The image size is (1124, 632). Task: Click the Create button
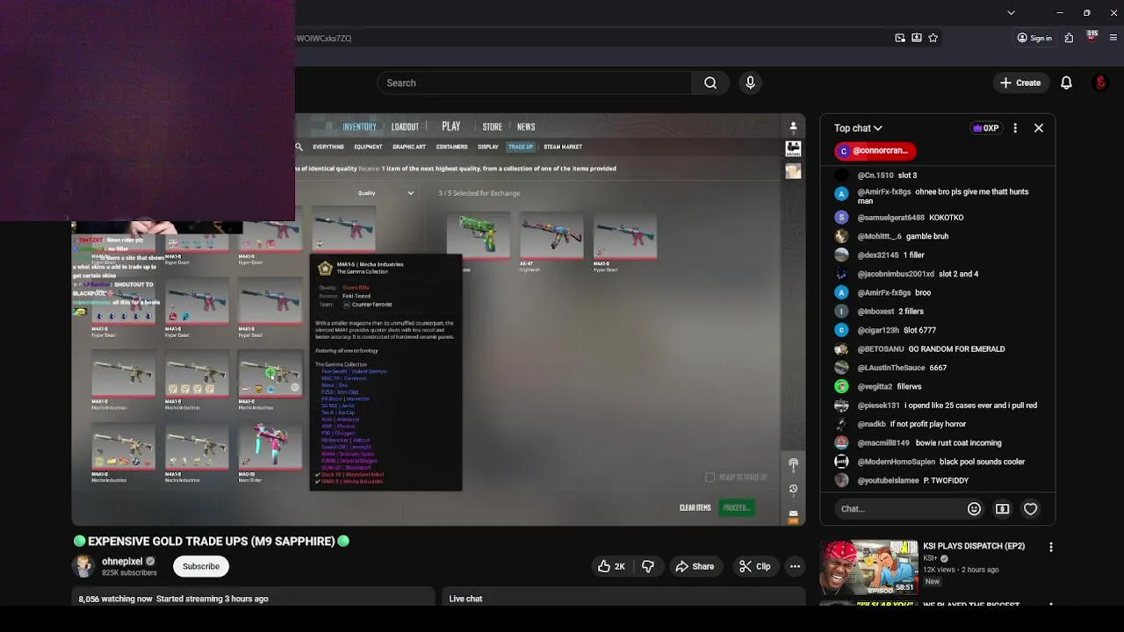[1020, 83]
